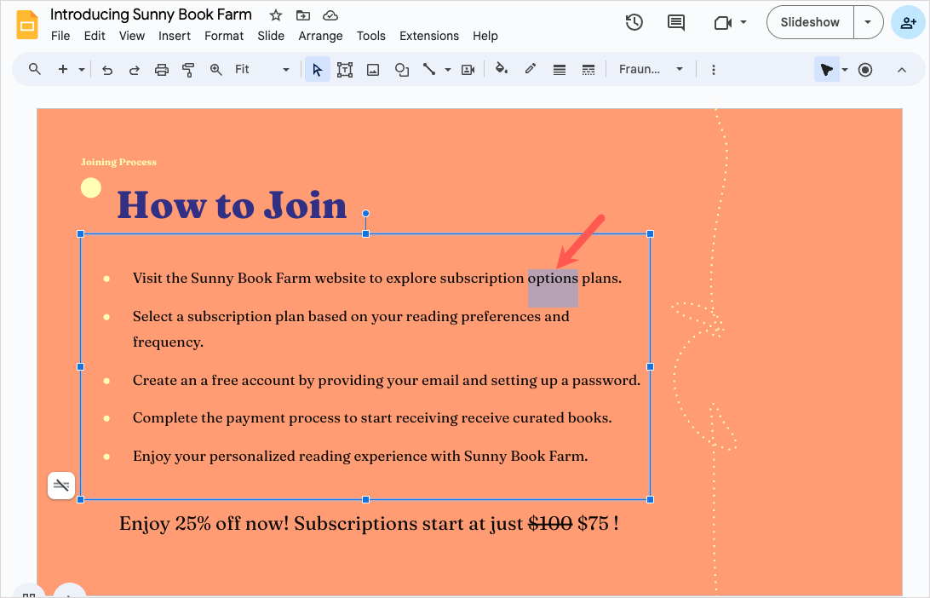Set the border weight
The width and height of the screenshot is (930, 598).
click(x=560, y=70)
